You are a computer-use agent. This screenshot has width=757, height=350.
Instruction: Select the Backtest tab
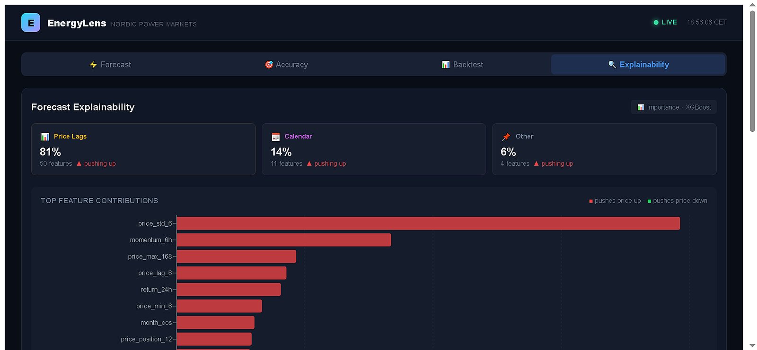(462, 65)
